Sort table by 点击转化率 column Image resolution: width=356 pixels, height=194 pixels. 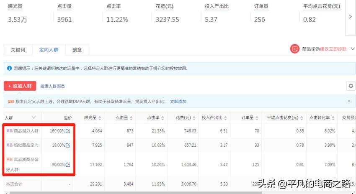333,118
